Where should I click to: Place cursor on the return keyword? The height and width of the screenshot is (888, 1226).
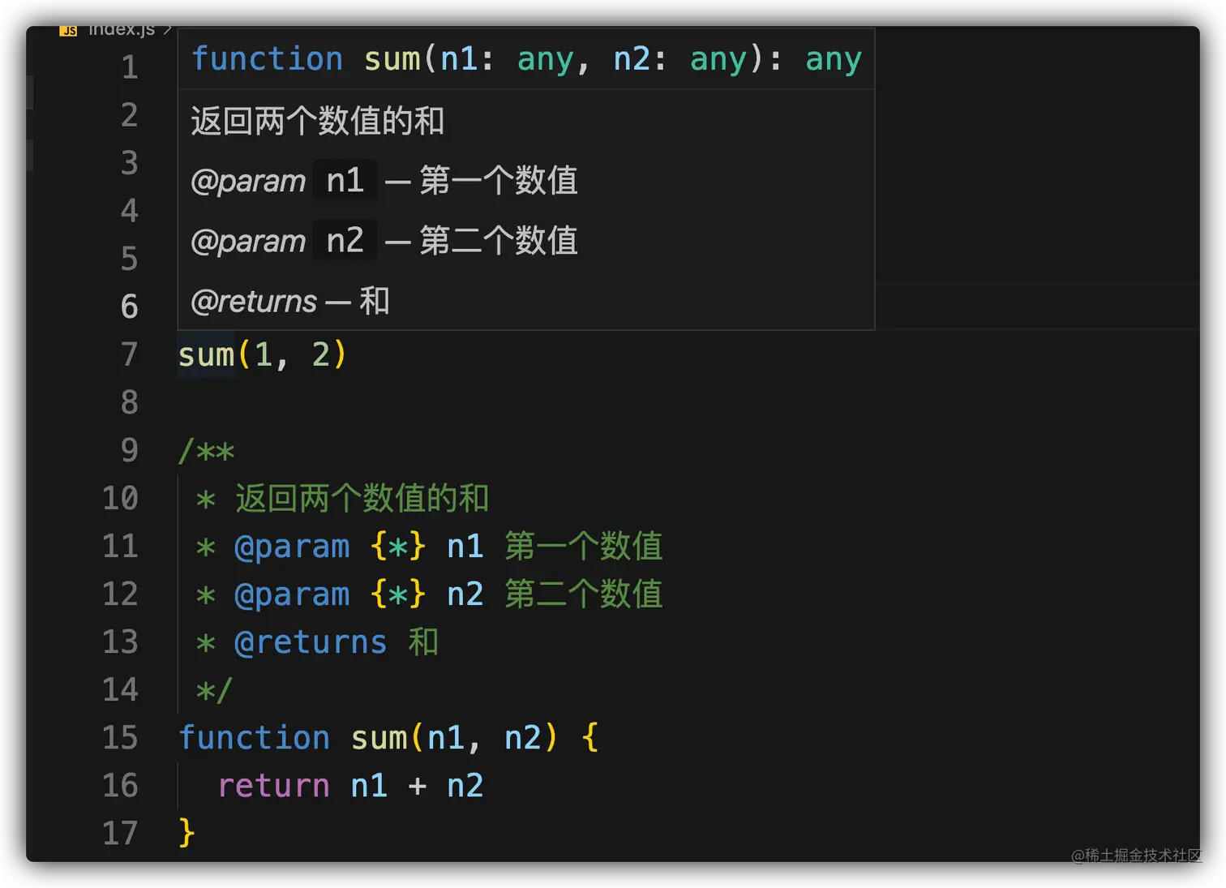(x=273, y=785)
